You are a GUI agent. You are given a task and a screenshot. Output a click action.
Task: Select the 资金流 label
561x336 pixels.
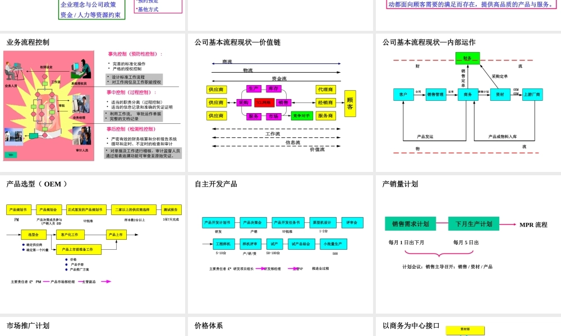pyautogui.click(x=279, y=78)
